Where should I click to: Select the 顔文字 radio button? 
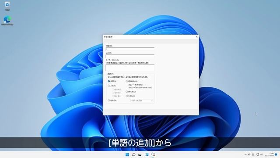pos(127,92)
